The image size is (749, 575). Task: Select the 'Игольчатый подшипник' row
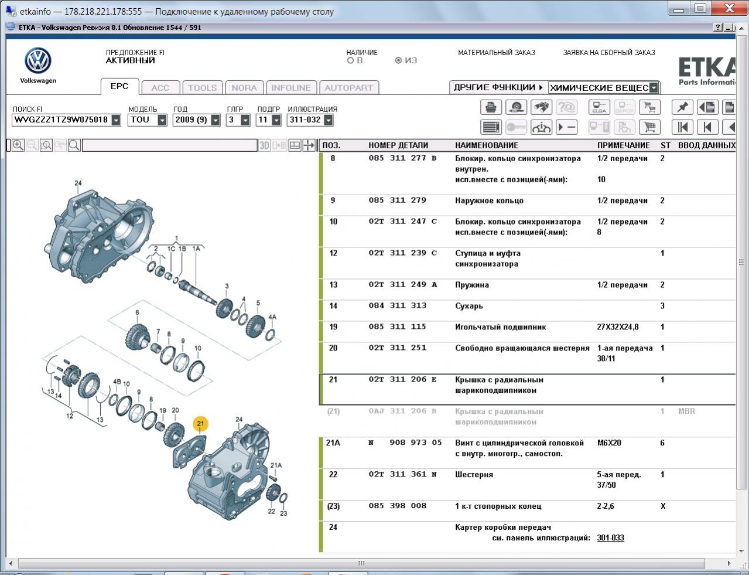tap(527, 332)
